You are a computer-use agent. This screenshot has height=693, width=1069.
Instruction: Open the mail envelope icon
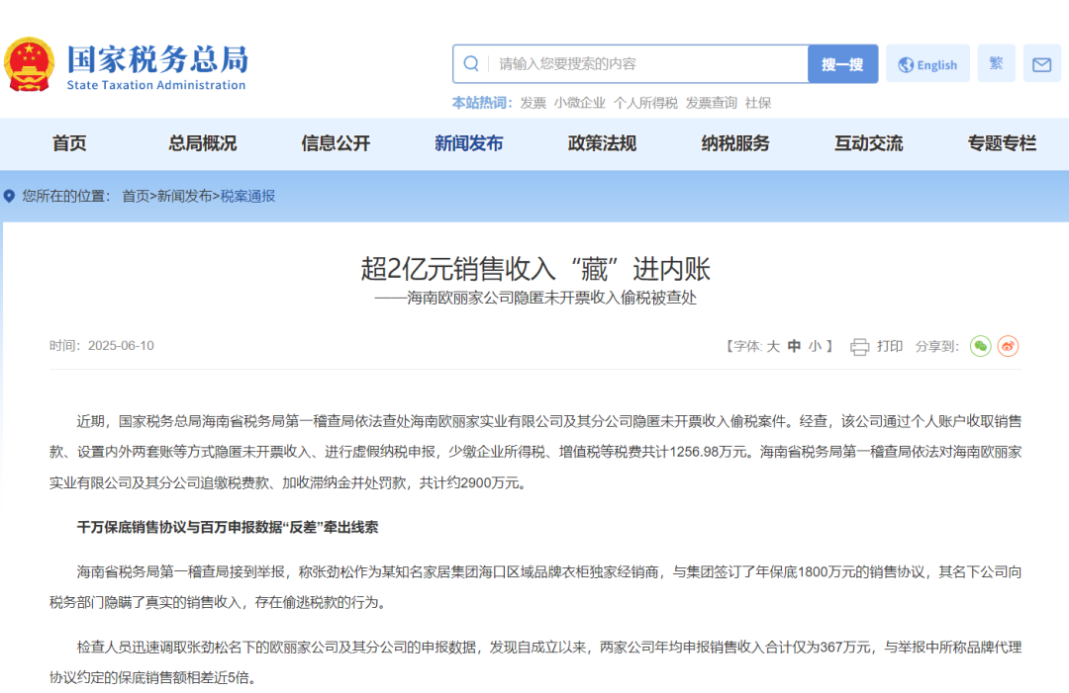click(x=1040, y=62)
